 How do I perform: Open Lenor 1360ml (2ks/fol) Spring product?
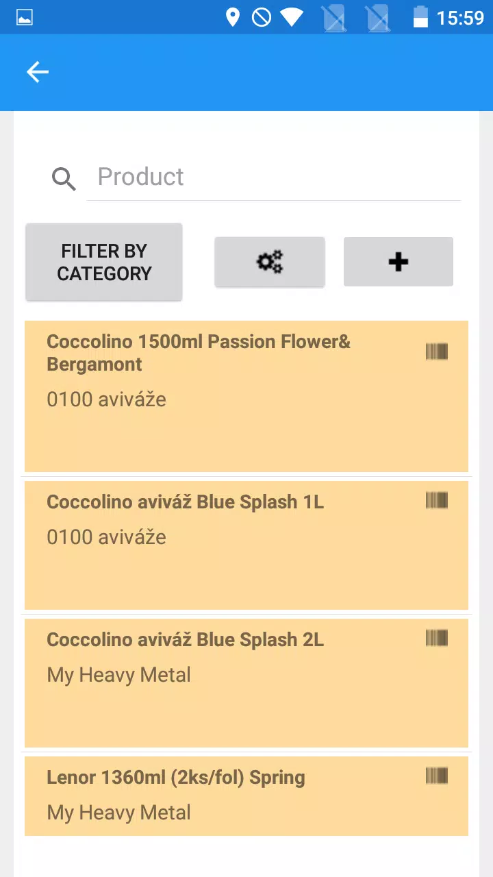click(246, 796)
